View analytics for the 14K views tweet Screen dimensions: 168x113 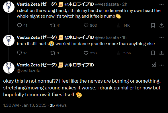pos(124,26)
